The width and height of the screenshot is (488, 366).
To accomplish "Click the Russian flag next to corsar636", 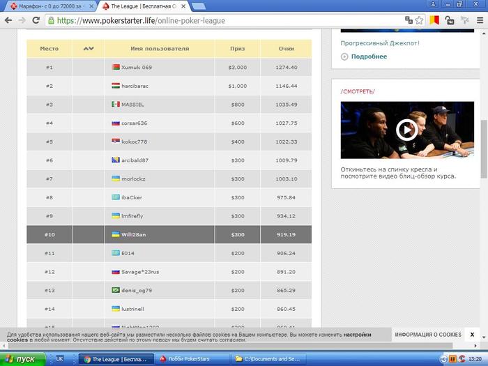I will [x=116, y=123].
